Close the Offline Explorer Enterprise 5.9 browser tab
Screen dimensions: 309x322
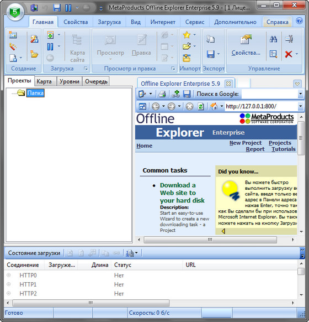tap(228, 84)
